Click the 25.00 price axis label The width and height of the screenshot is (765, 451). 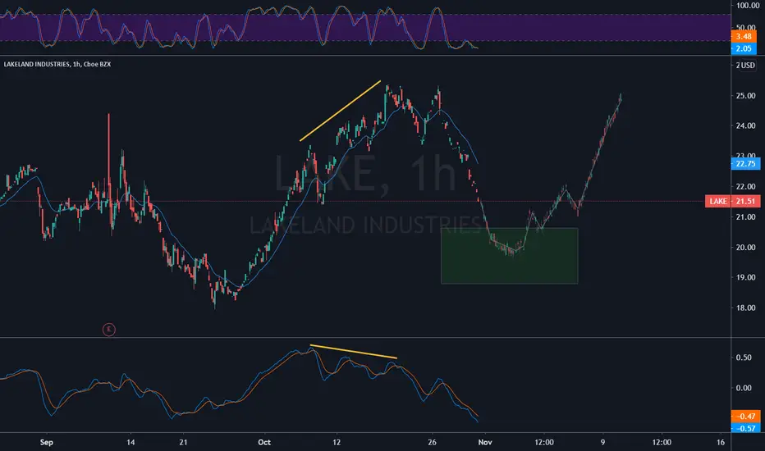tap(745, 96)
